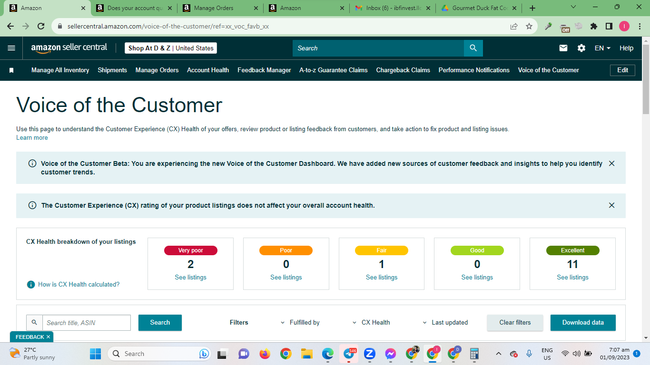Open Manage All Inventory in the nav bar
650x365 pixels.
(60, 70)
